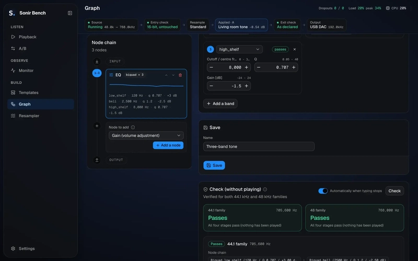
Task: Show info for Check without playing
Action: click(x=265, y=189)
